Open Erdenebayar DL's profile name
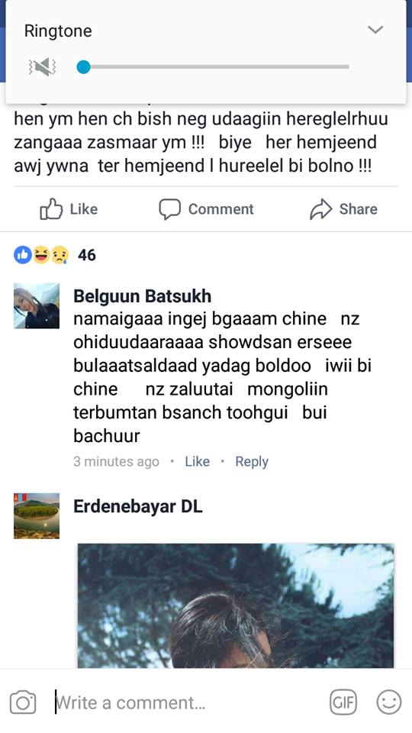The height and width of the screenshot is (733, 412). 138,507
